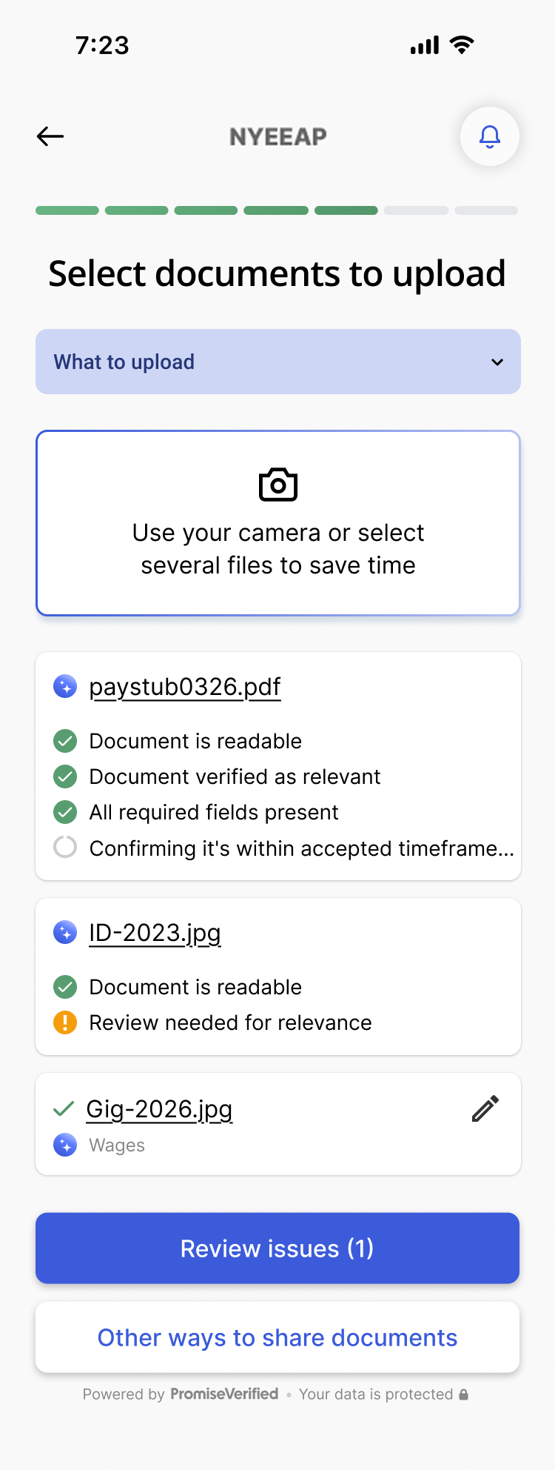Click the green check for 'Document verified as relevant'
This screenshot has width=555, height=1470.
tap(65, 776)
